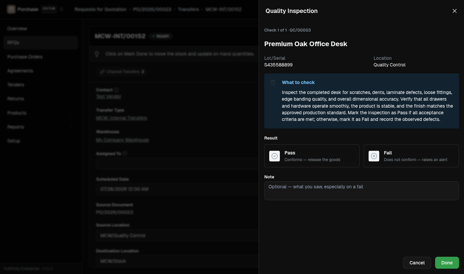This screenshot has height=274, width=464.
Task: Click the Purchase app logo icon
Action: [x=11, y=9]
